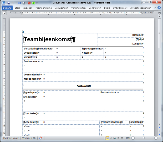The image size is (163, 142).
Task: Click the first-line indent marker on ruler
Action: 22,12
